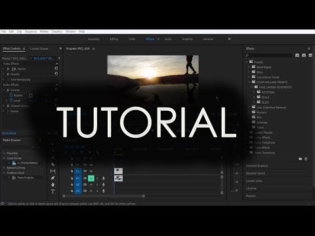
Task: Toggle the Bypass checkbox
Action: [31, 96]
